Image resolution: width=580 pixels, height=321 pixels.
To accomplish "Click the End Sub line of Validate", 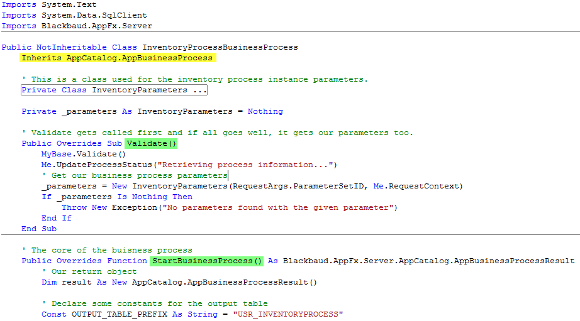I will pos(39,229).
